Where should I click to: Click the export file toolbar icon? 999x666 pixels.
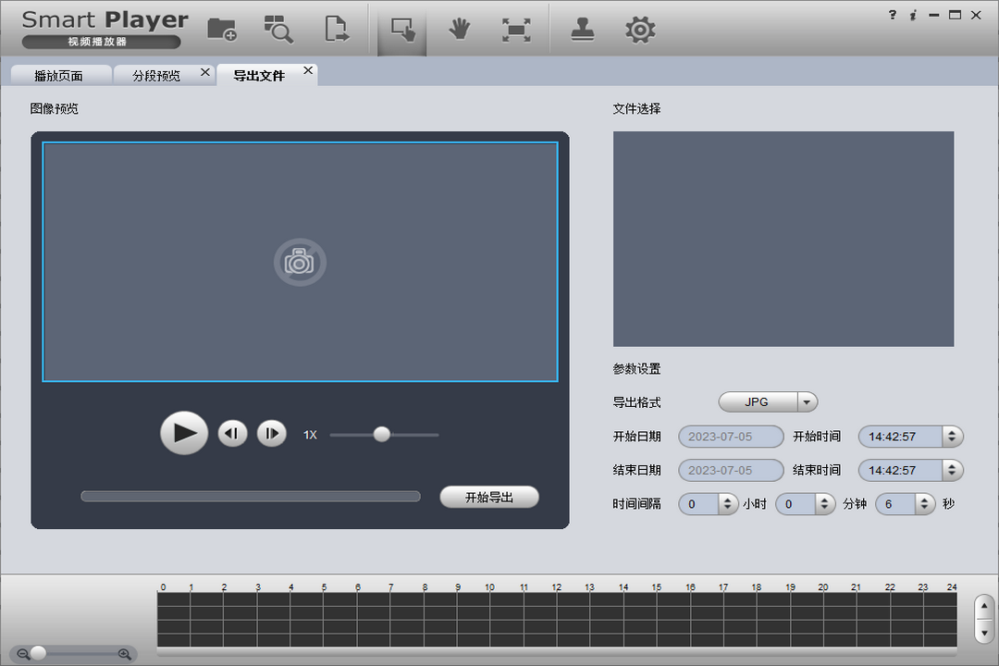337,30
